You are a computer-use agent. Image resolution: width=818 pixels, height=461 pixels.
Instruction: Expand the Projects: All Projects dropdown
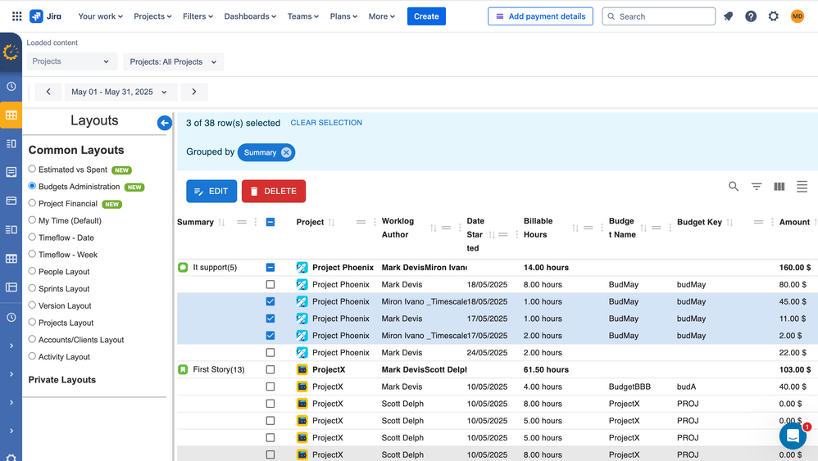(x=173, y=61)
